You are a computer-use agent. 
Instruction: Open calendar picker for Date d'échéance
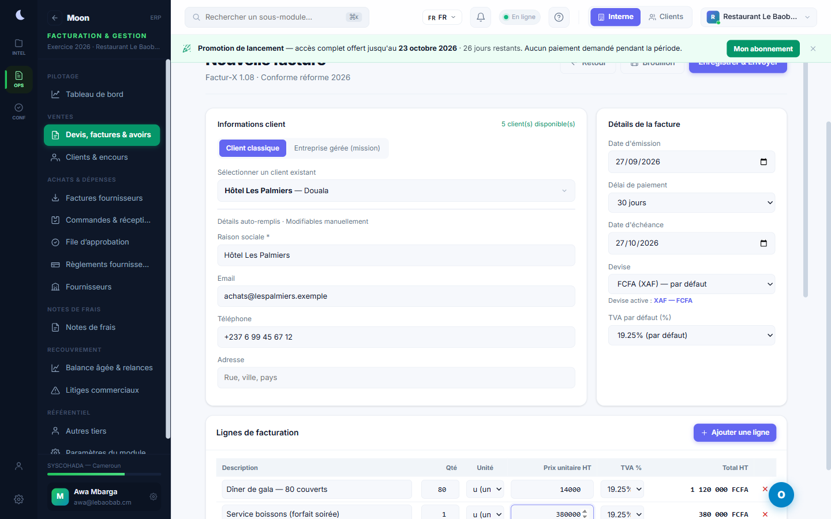click(x=763, y=243)
